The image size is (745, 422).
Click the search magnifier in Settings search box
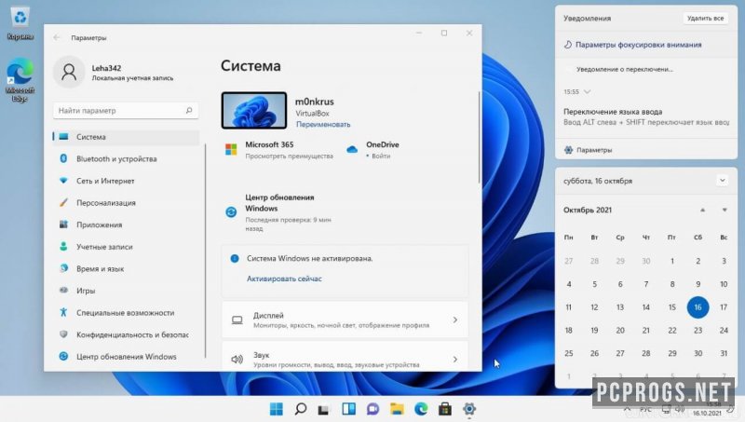[189, 110]
